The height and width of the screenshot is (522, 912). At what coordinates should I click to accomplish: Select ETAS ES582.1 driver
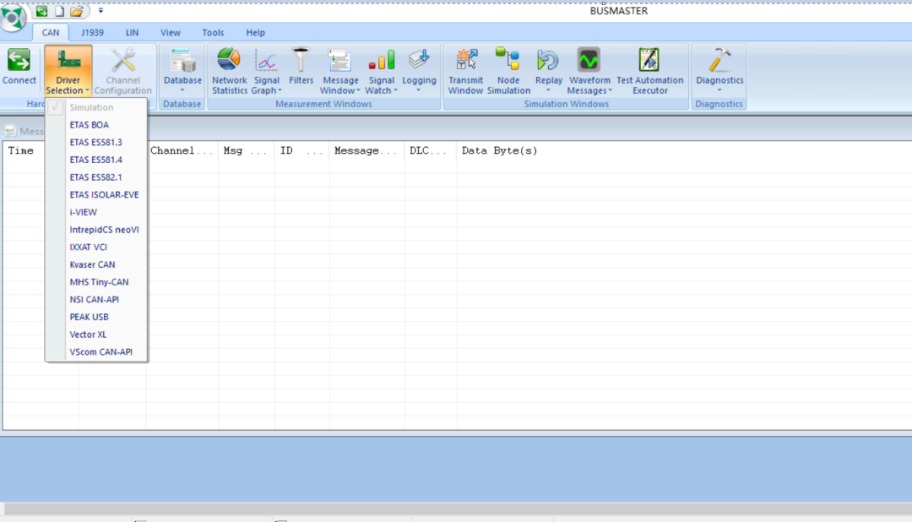click(96, 177)
